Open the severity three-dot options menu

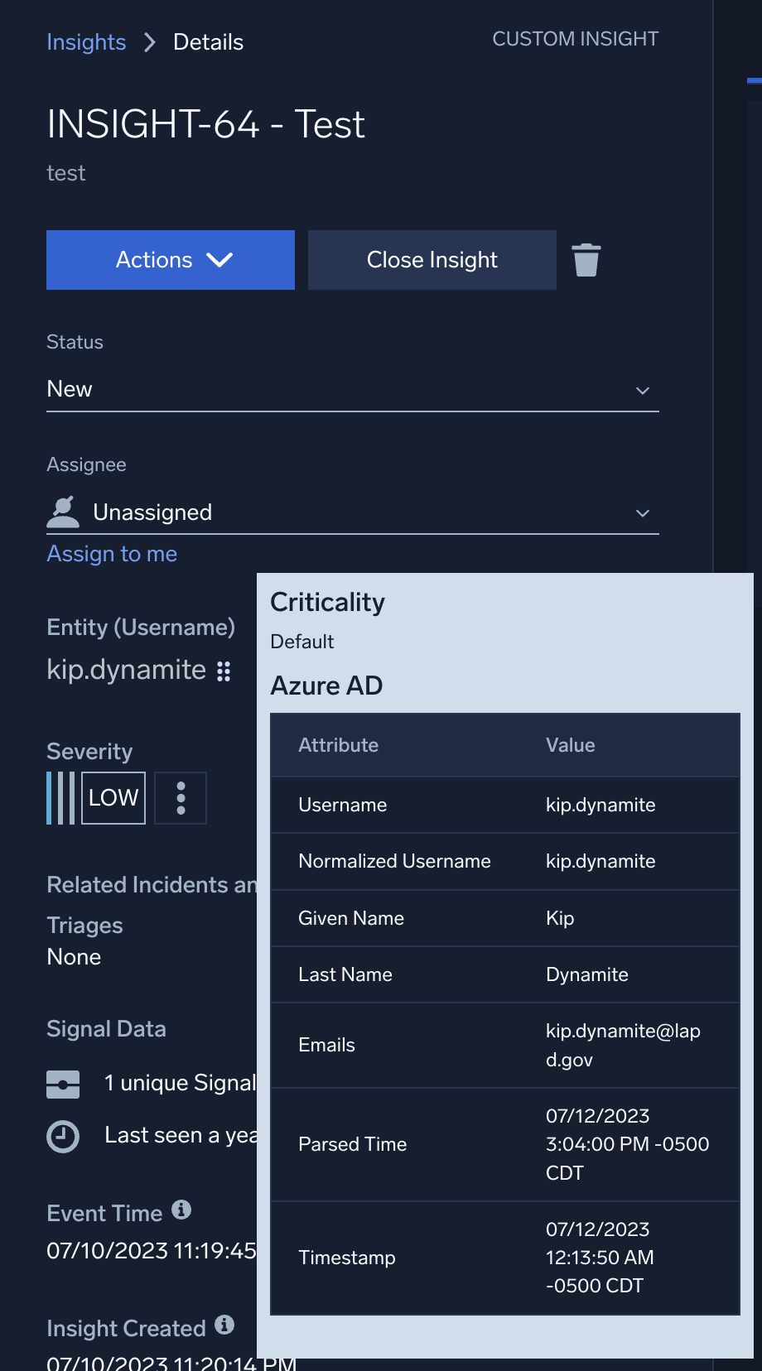click(x=181, y=798)
